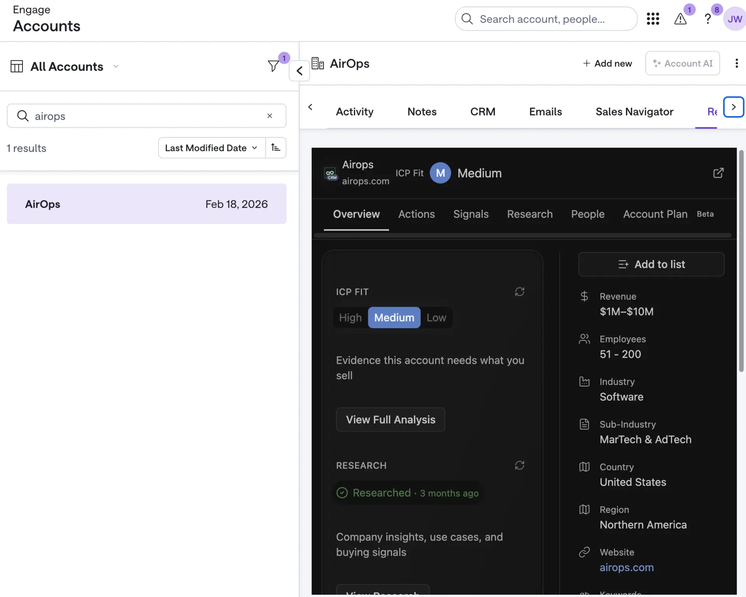Click the All Accounts table view icon

point(17,66)
